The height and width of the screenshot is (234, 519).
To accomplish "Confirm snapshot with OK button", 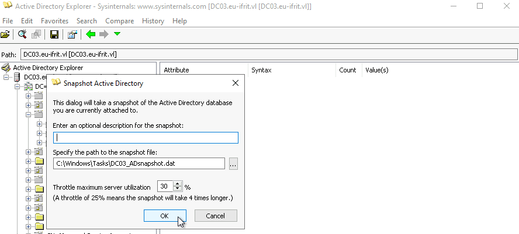I will pos(165,216).
